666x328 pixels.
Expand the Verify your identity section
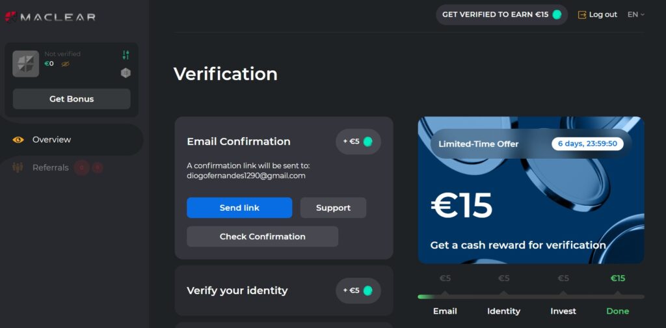tap(284, 291)
